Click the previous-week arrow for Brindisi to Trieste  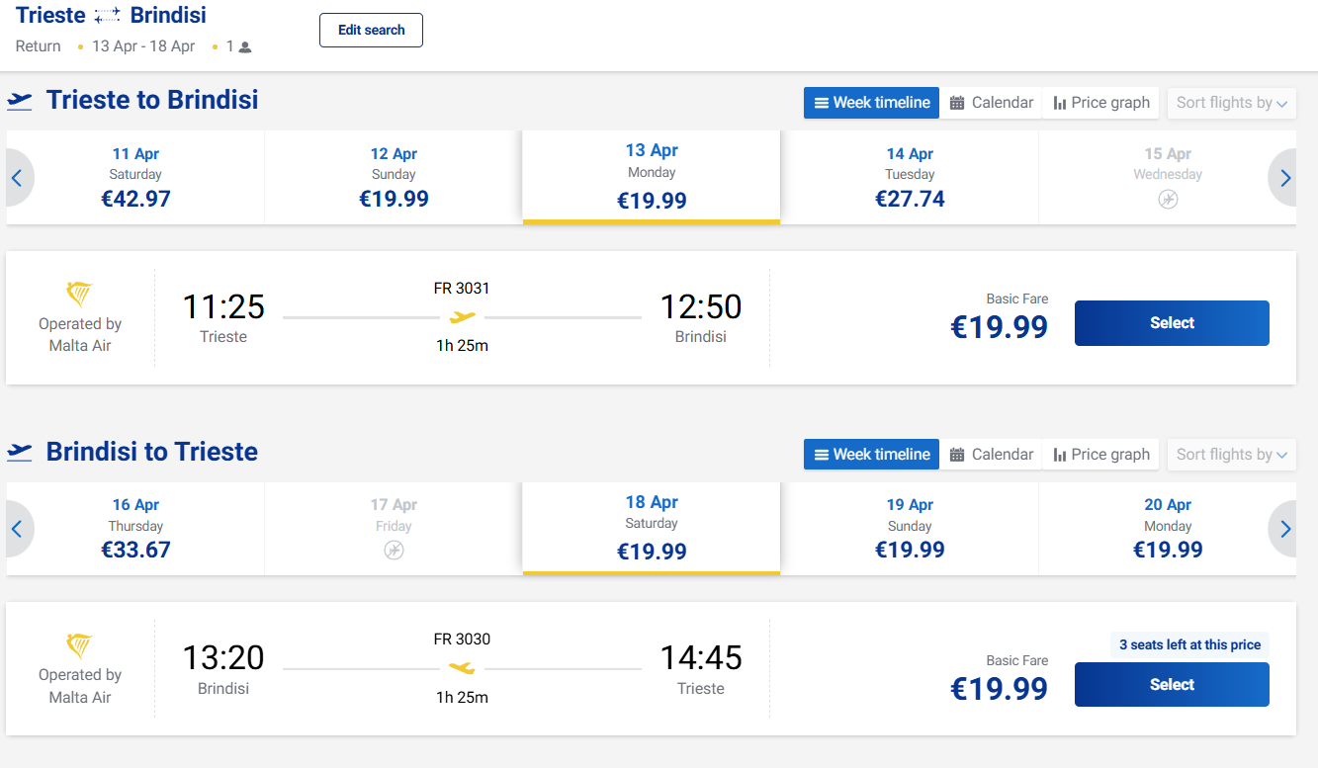(x=17, y=530)
